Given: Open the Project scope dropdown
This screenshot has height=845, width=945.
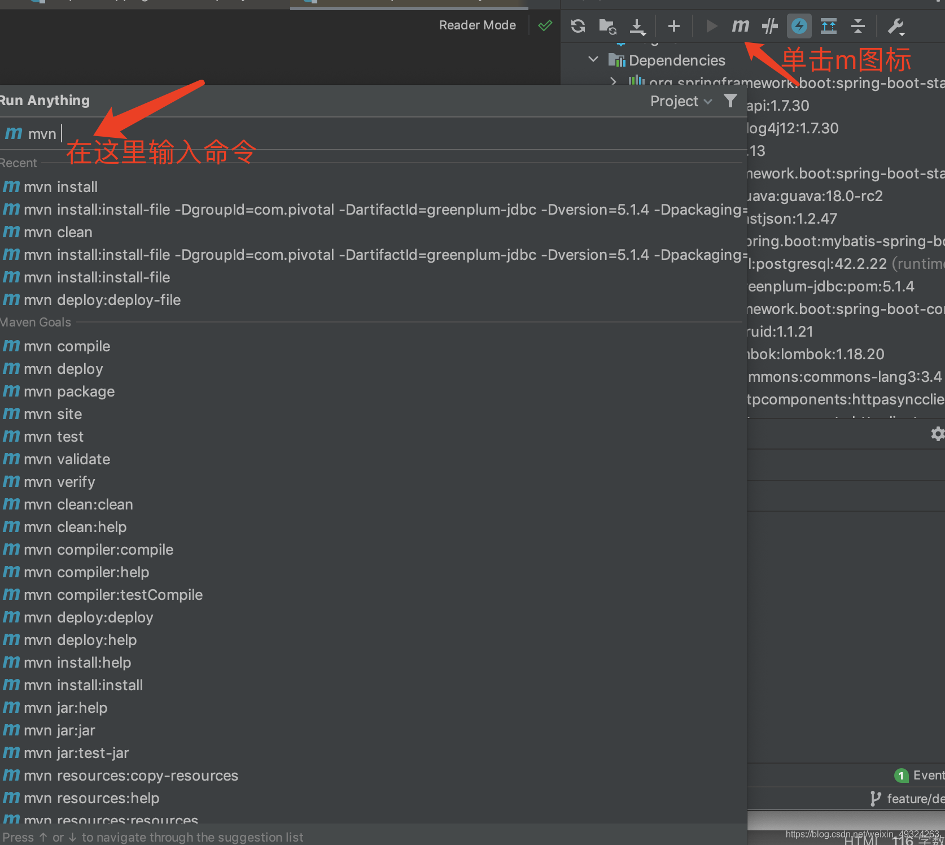Looking at the screenshot, I should [681, 101].
